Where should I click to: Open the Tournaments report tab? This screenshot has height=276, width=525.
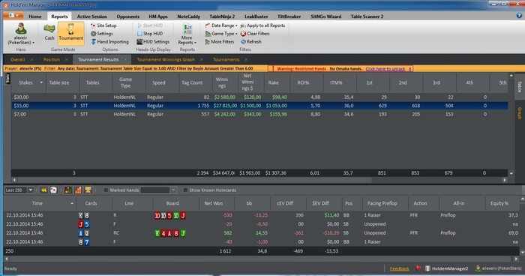coord(226,59)
